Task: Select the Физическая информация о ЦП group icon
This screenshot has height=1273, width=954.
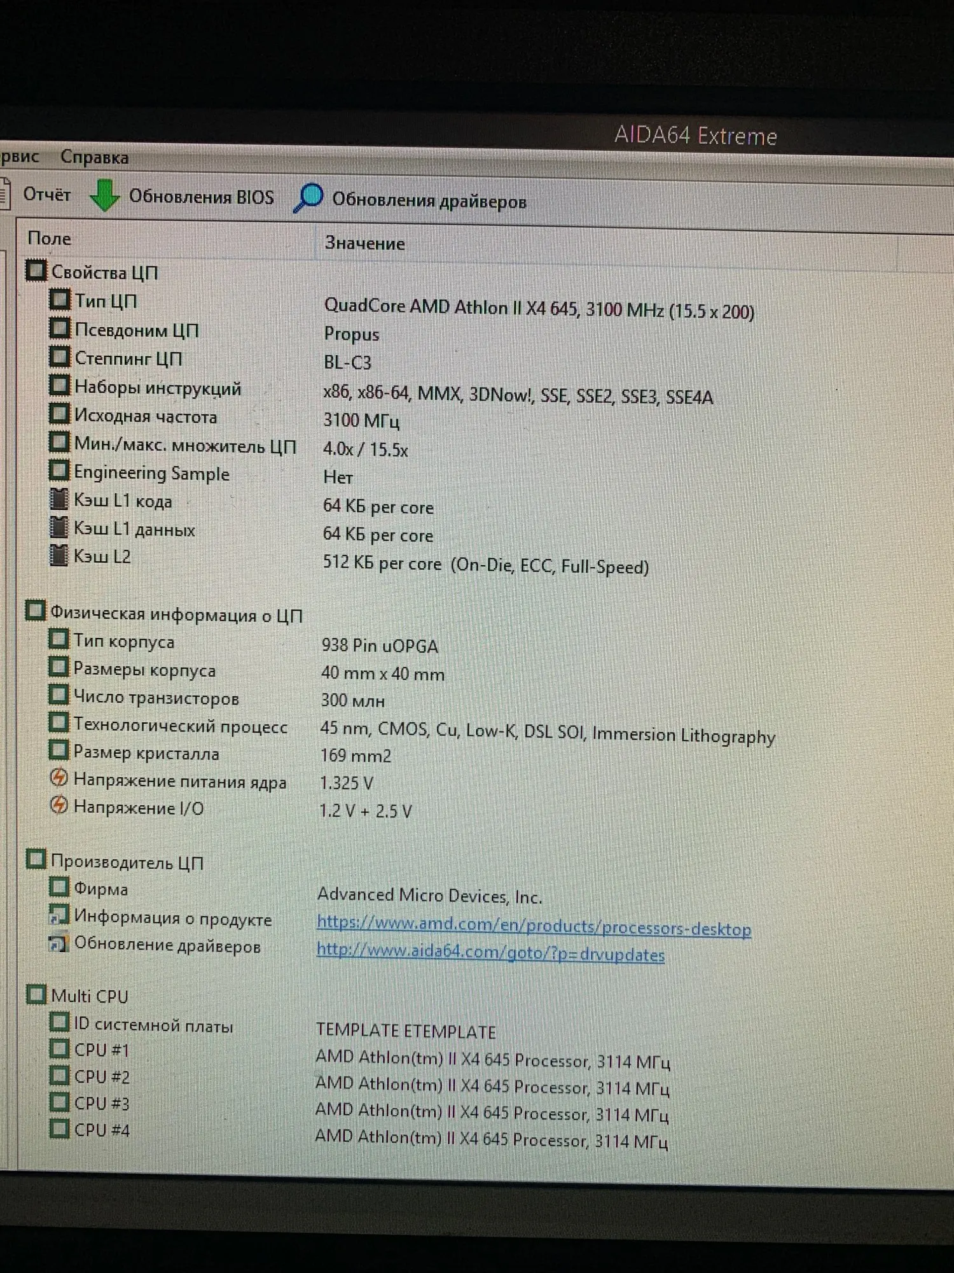Action: coord(35,610)
